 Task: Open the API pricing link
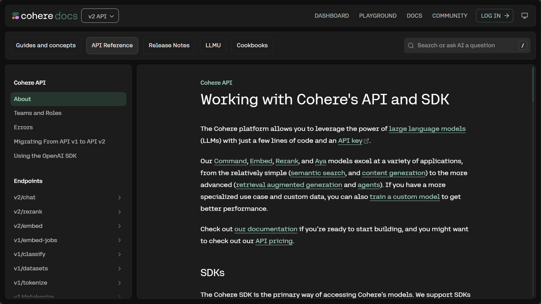tap(274, 241)
